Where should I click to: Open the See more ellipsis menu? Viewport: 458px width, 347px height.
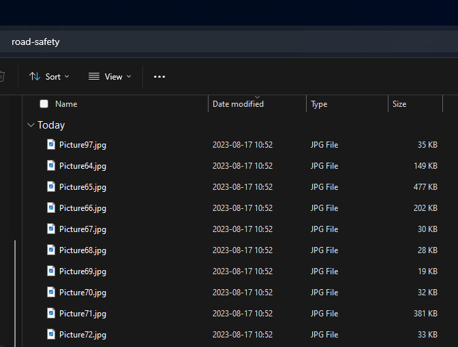coord(159,77)
